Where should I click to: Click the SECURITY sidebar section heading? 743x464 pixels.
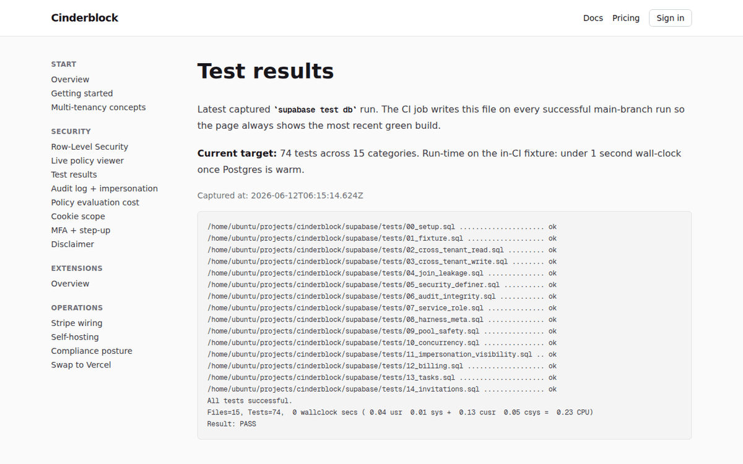point(71,132)
